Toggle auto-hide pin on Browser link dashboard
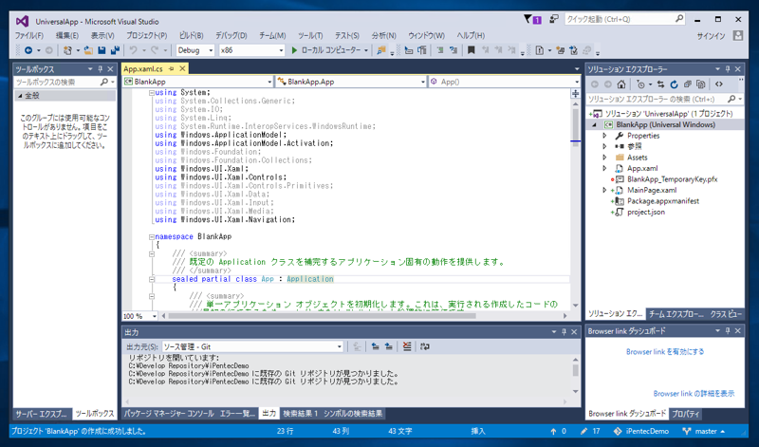Viewport: 759px width, 447px height. tap(728, 331)
